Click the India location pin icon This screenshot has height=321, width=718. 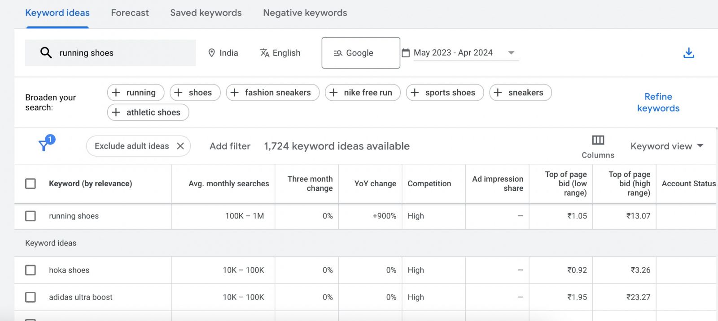click(x=212, y=53)
